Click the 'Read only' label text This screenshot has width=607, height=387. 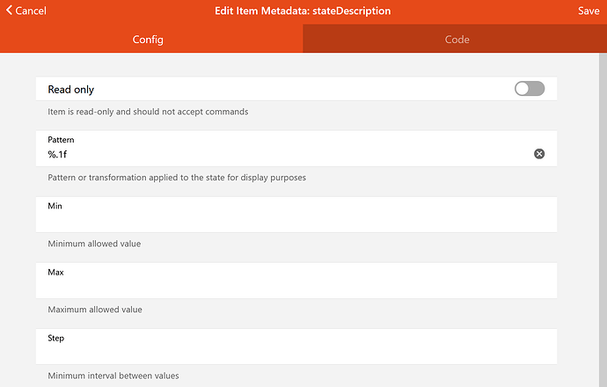[71, 90]
